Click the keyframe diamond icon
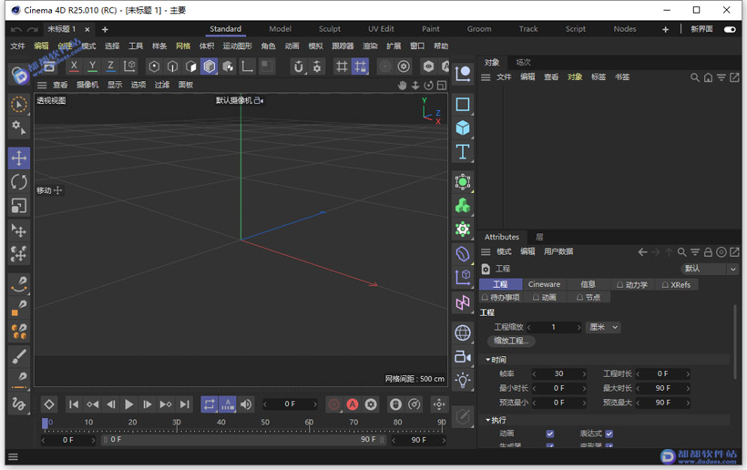 48,404
